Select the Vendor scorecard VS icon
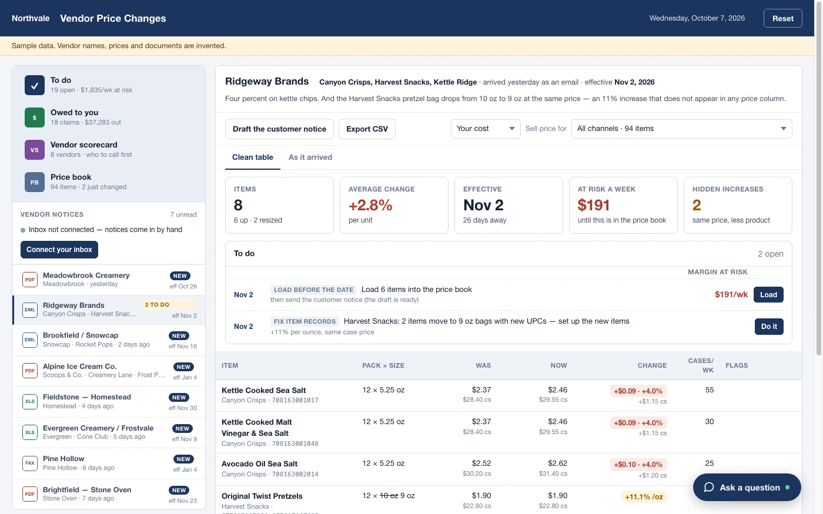 point(35,150)
